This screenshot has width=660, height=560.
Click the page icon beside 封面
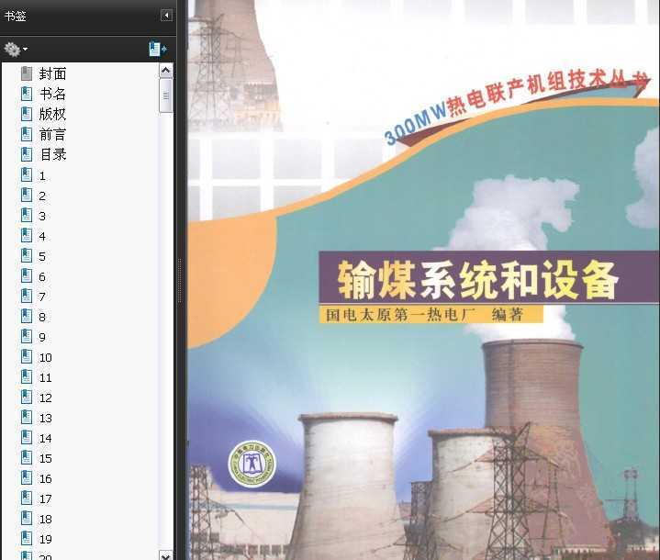coord(27,73)
